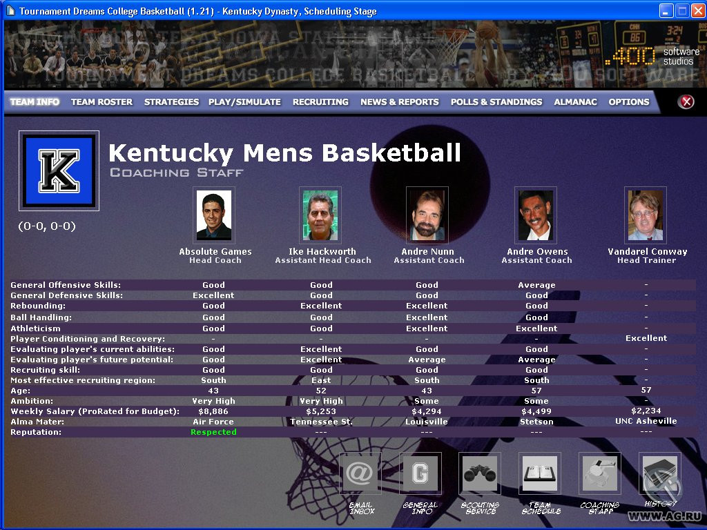The width and height of the screenshot is (707, 530).
Task: Click the name Absolute Games
Action: point(215,251)
